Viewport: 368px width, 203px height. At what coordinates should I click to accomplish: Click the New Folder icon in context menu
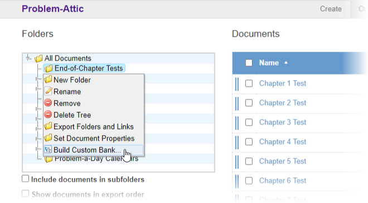pyautogui.click(x=48, y=80)
